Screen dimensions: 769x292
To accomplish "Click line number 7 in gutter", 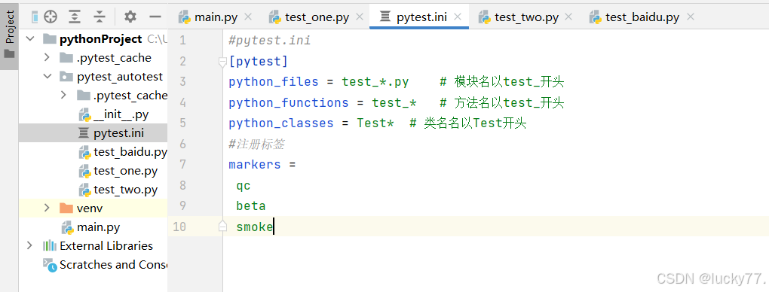I will click(x=183, y=164).
